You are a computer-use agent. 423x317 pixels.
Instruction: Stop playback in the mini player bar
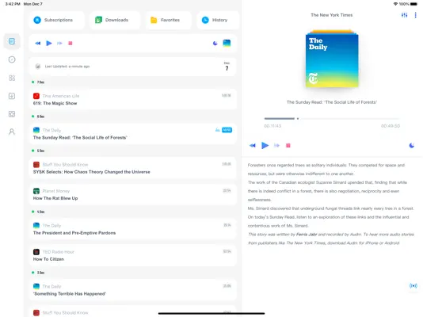click(70, 43)
